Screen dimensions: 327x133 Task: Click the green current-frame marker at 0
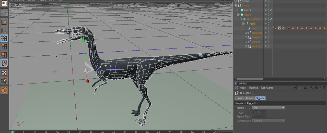click(x=13, y=132)
